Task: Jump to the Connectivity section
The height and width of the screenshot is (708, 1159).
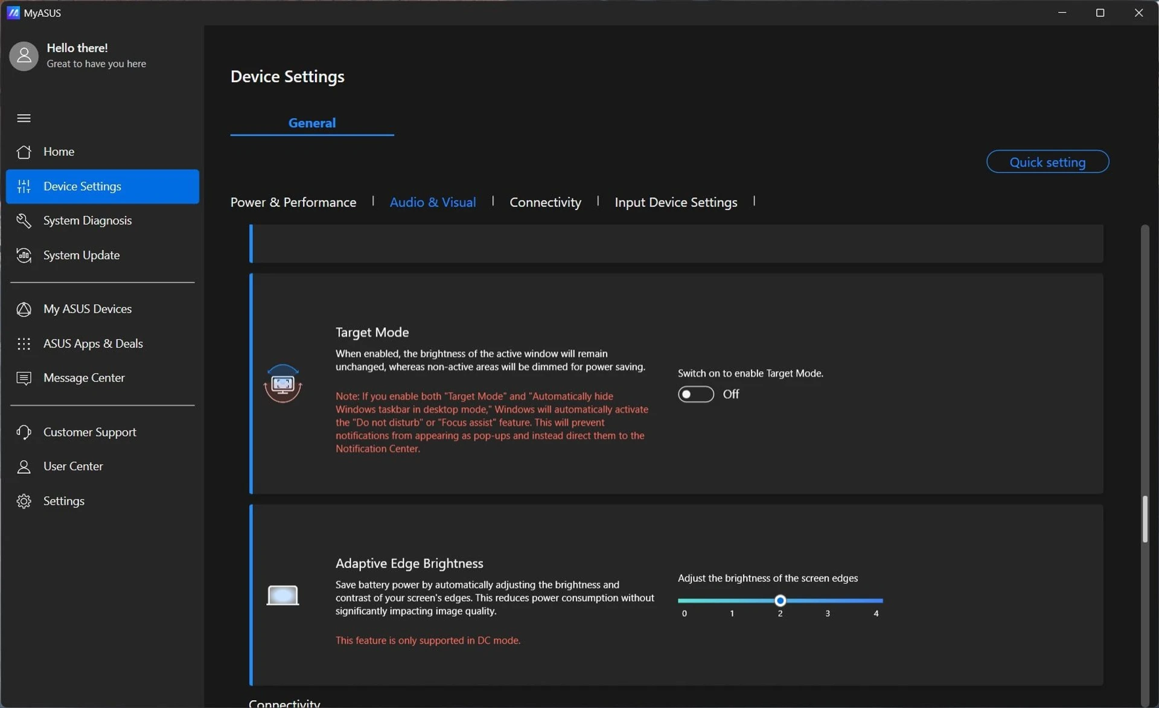Action: coord(545,202)
